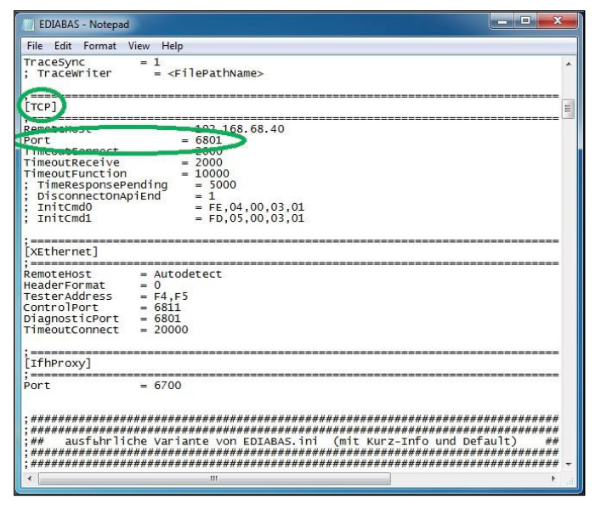Click the vertical scrollbar up arrow

pos(567,64)
